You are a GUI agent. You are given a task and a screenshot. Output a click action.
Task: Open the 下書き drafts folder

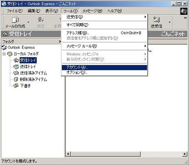pos(25,86)
